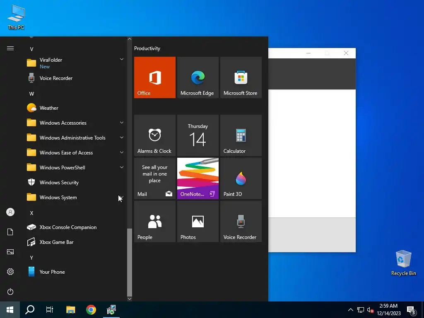Expand the ViraFolder folder chevron
Screen dimensions: 424x318
[122, 59]
